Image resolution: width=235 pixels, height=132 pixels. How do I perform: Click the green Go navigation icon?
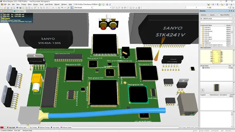tap(100, 5)
